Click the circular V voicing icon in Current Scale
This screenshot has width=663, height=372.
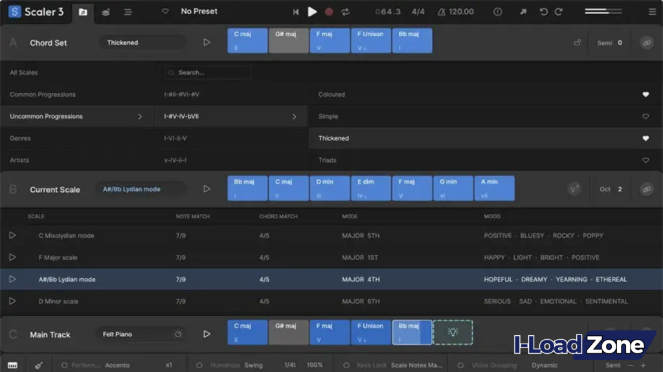(574, 189)
